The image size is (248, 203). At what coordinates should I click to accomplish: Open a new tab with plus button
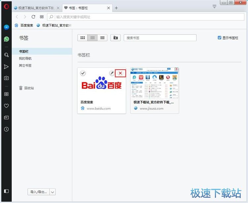click(x=116, y=8)
